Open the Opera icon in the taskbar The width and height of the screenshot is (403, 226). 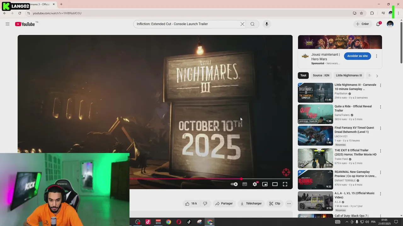179,222
